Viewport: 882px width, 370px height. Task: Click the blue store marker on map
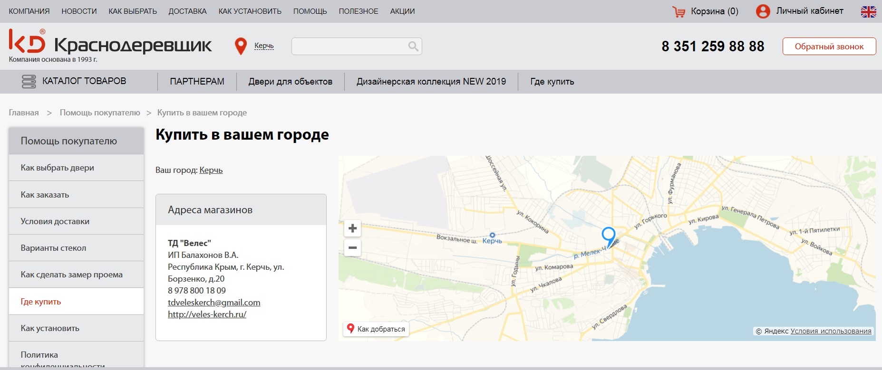[608, 235]
